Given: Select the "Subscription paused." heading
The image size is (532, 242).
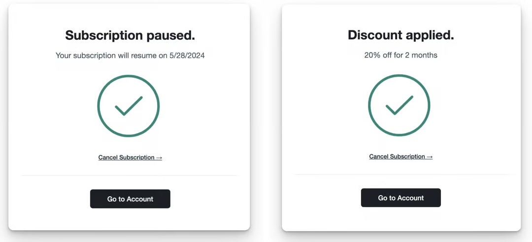Looking at the screenshot, I should 130,35.
